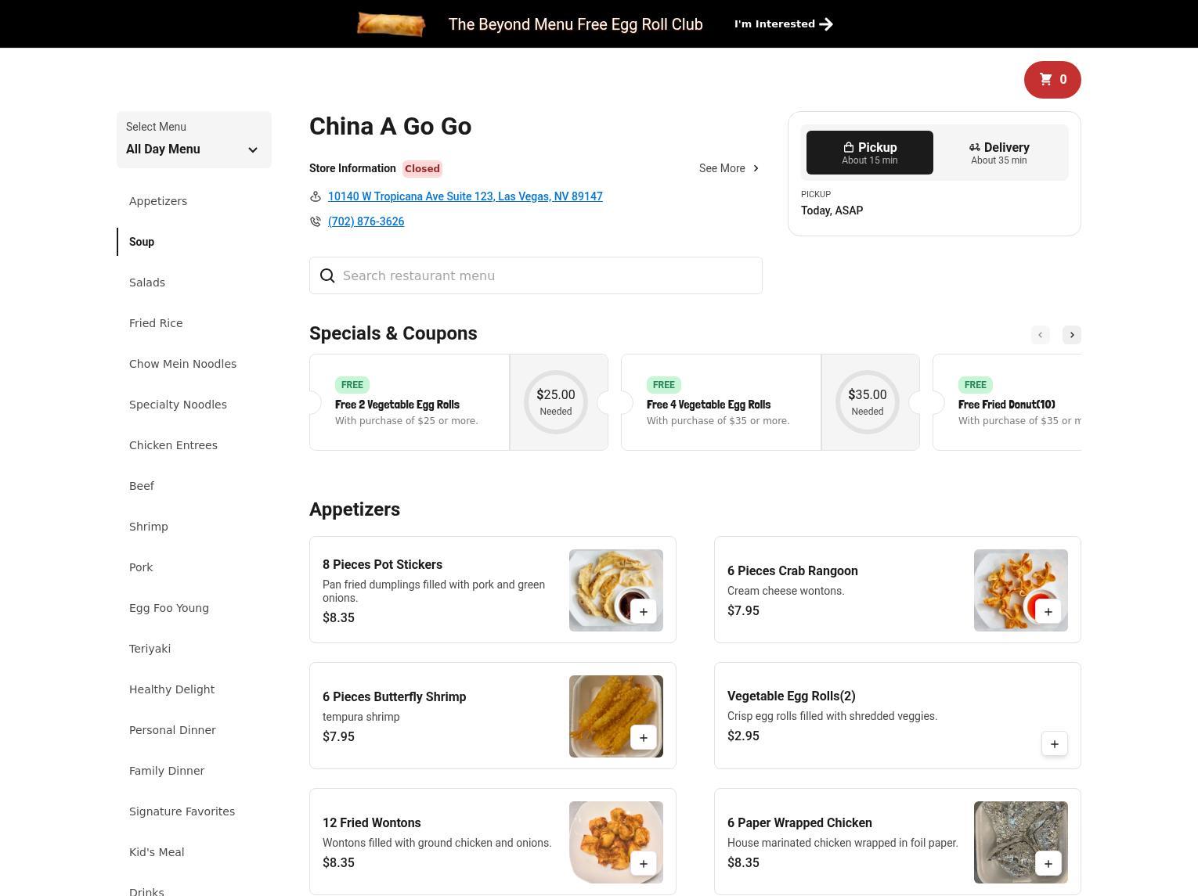Jump to Shrimp section
The height and width of the screenshot is (896, 1198).
pyautogui.click(x=149, y=527)
